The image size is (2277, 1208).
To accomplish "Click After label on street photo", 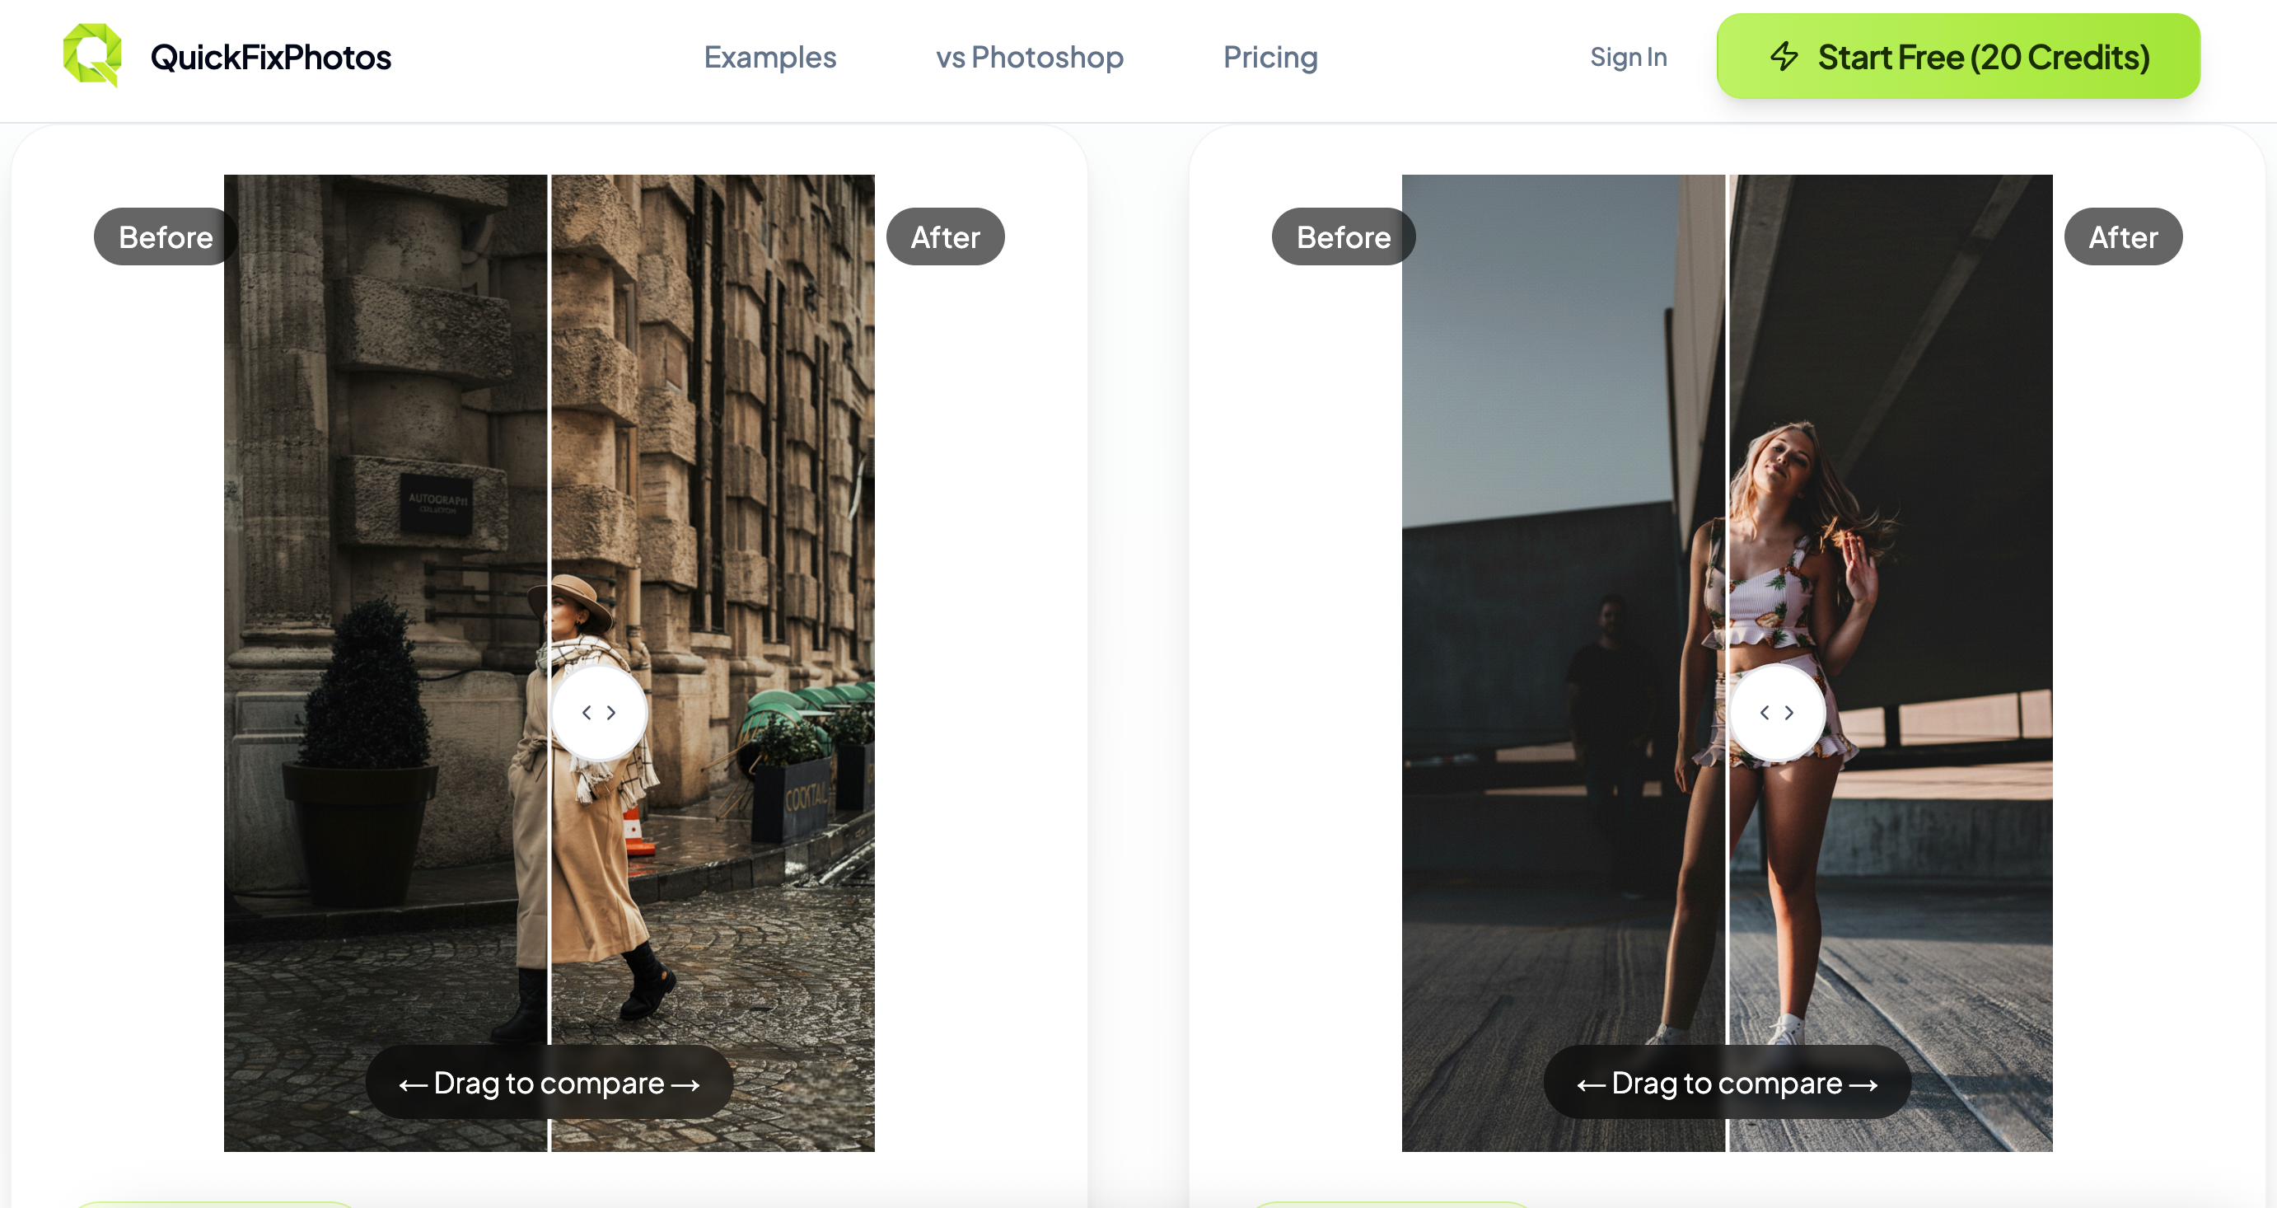I will [x=945, y=237].
